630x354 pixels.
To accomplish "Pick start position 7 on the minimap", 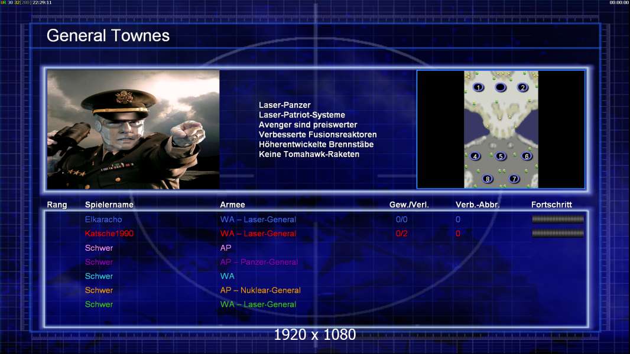I will [x=514, y=179].
